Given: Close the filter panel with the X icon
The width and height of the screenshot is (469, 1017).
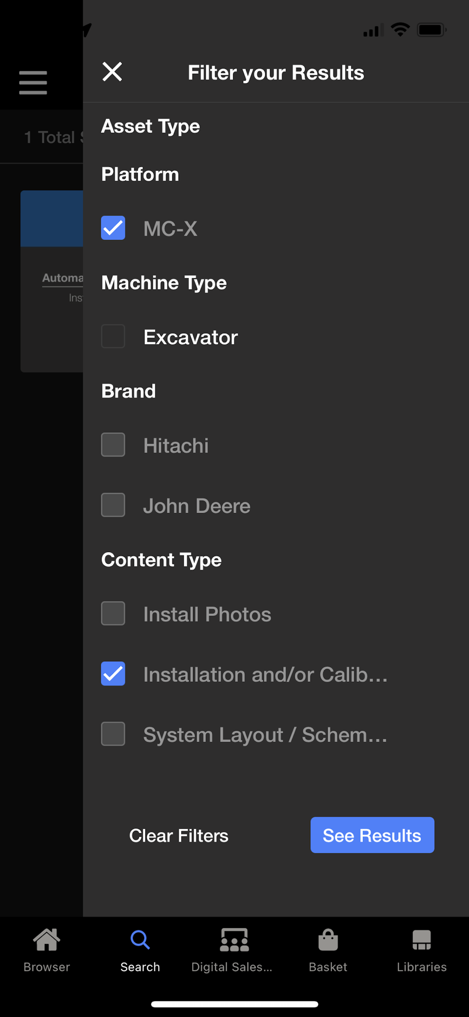Looking at the screenshot, I should coord(112,72).
